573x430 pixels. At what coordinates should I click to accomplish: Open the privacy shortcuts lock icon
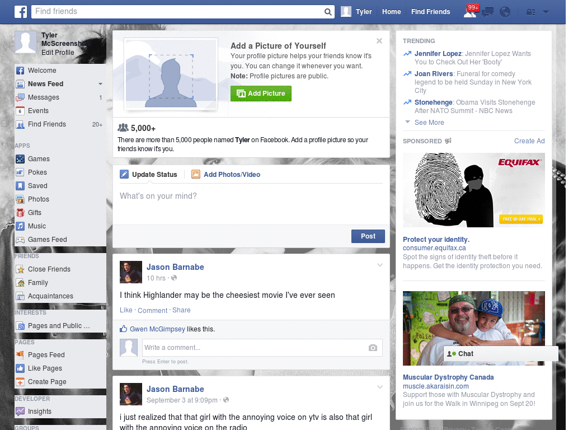530,12
